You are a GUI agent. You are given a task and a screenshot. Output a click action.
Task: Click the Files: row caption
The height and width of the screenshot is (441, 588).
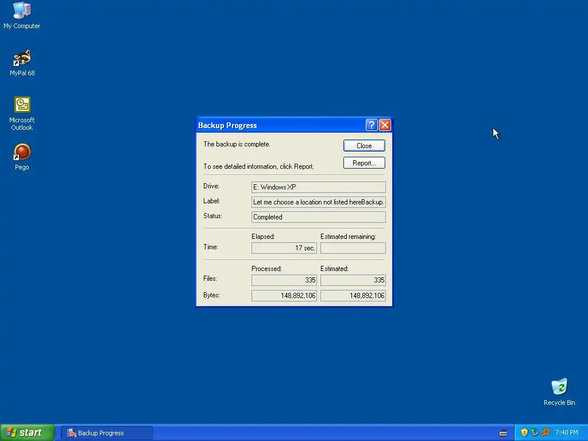click(210, 278)
